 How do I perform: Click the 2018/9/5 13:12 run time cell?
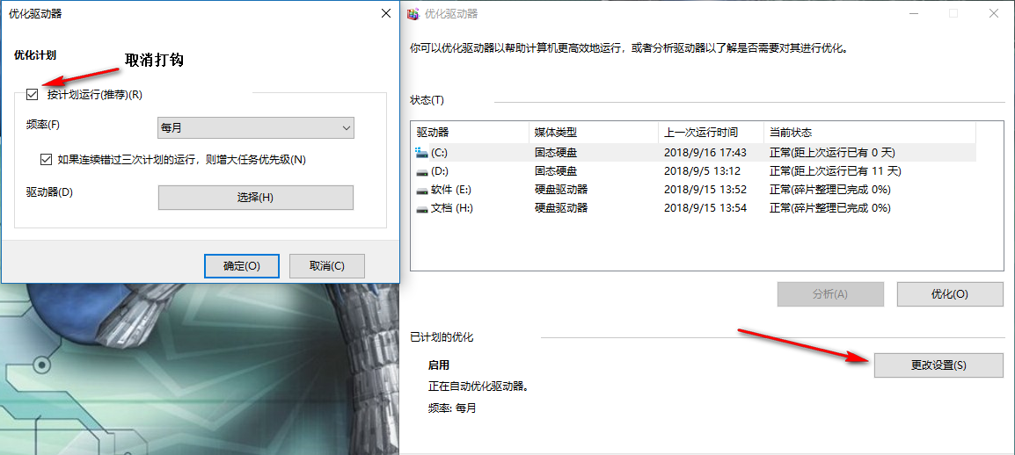click(703, 171)
